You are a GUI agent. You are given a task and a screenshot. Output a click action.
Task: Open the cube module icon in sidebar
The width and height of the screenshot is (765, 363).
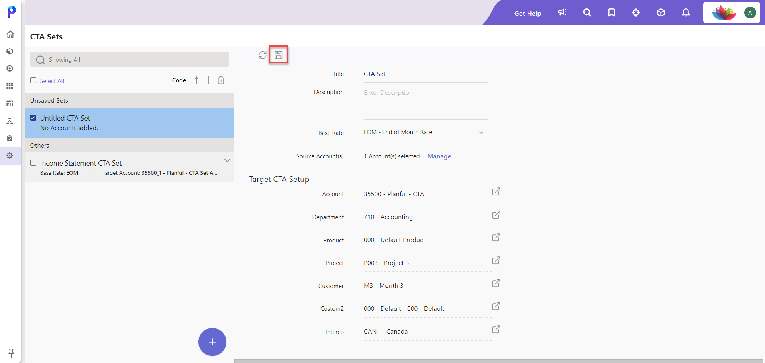pos(10,51)
